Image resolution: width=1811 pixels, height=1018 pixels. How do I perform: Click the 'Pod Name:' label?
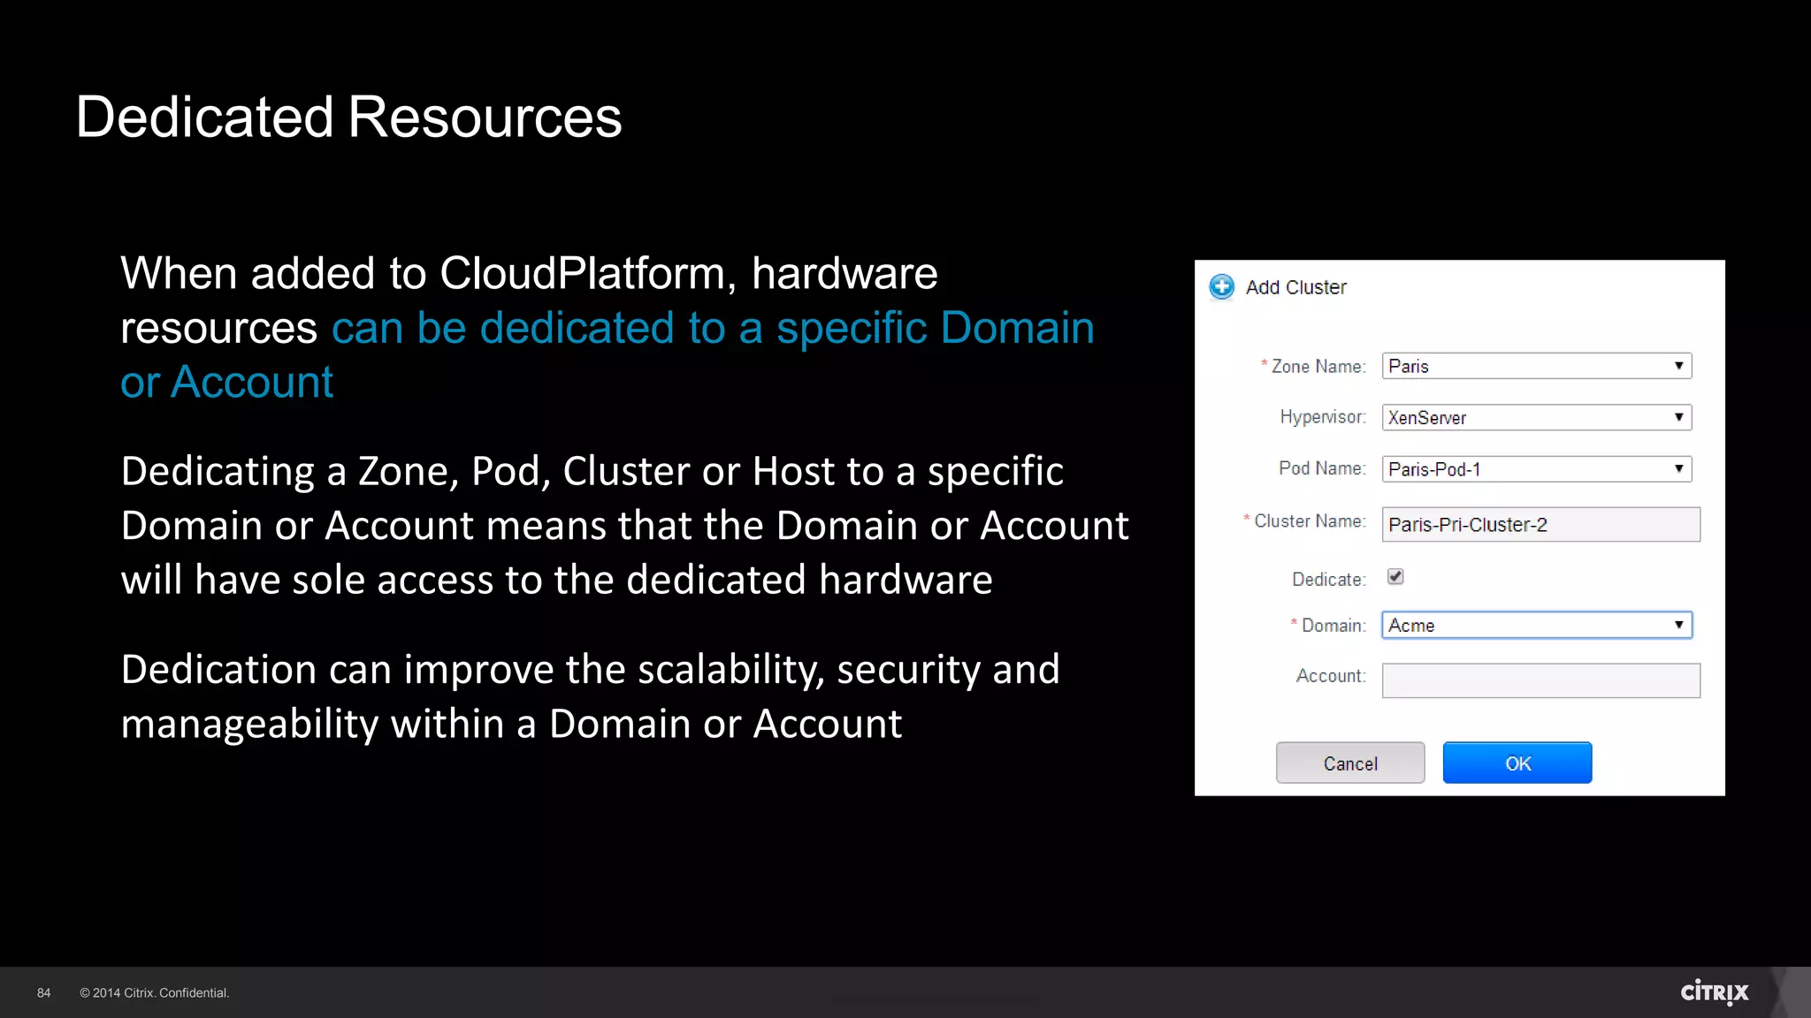click(1322, 468)
